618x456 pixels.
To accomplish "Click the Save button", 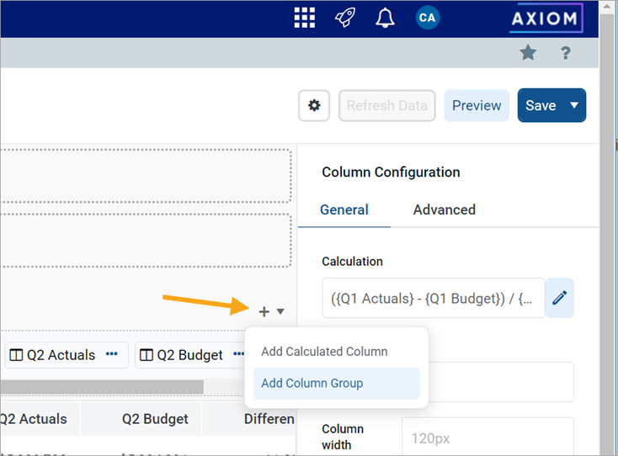I will [541, 105].
